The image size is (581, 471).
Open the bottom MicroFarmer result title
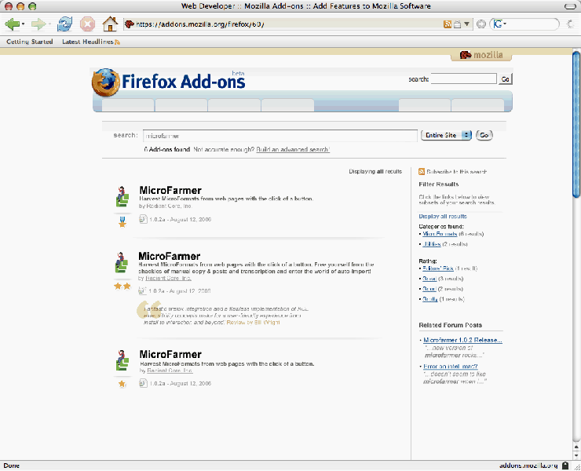(x=170, y=354)
